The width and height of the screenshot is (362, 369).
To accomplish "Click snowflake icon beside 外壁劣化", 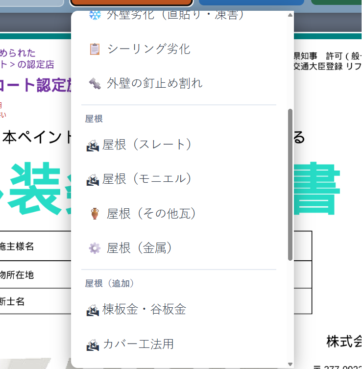I will coord(95,15).
